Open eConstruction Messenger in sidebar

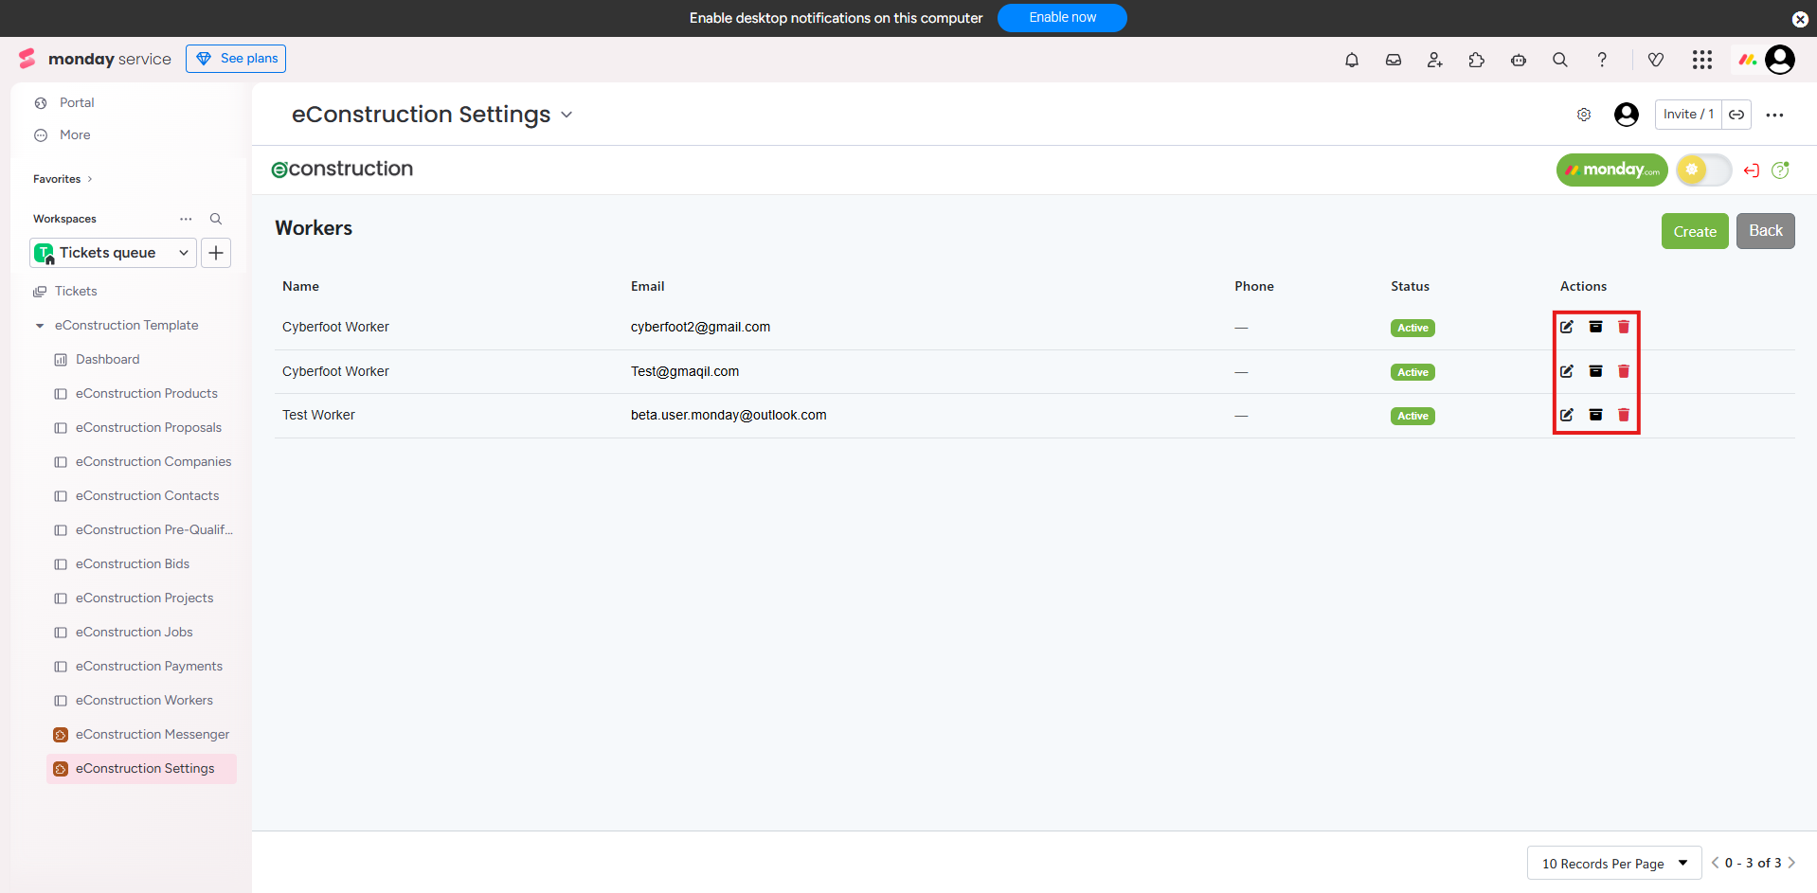pyautogui.click(x=152, y=734)
